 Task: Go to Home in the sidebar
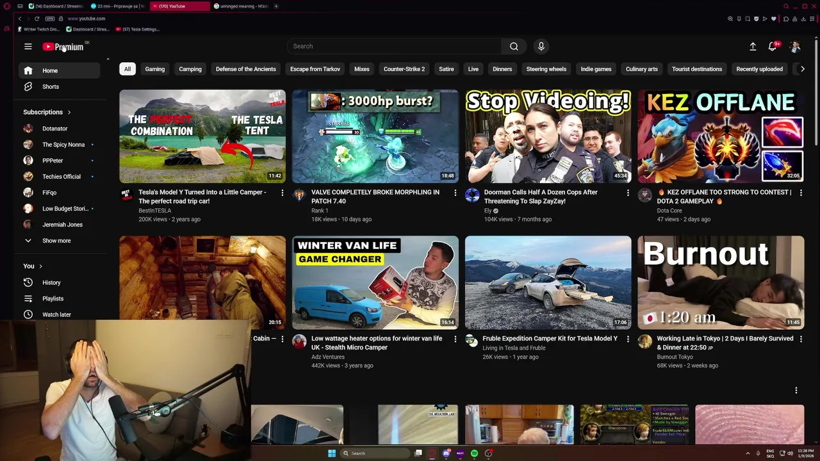pyautogui.click(x=59, y=70)
